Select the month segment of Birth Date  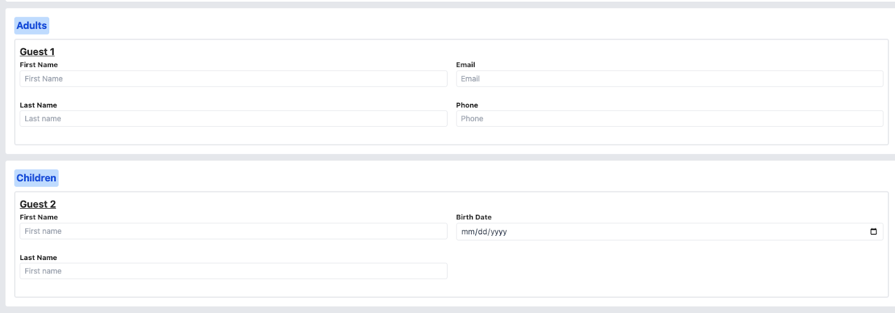(468, 232)
